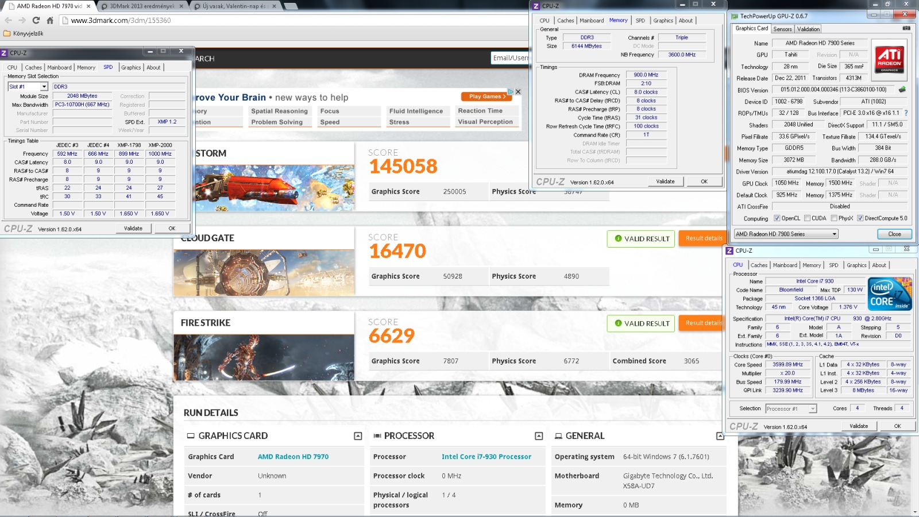Dismiss the Play Games ad with X
Screen dimensions: 919x517
[x=518, y=91]
